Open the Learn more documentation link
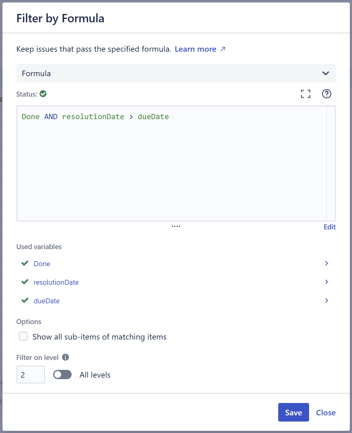This screenshot has width=352, height=433. (195, 49)
